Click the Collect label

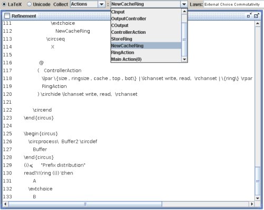tap(61, 4)
